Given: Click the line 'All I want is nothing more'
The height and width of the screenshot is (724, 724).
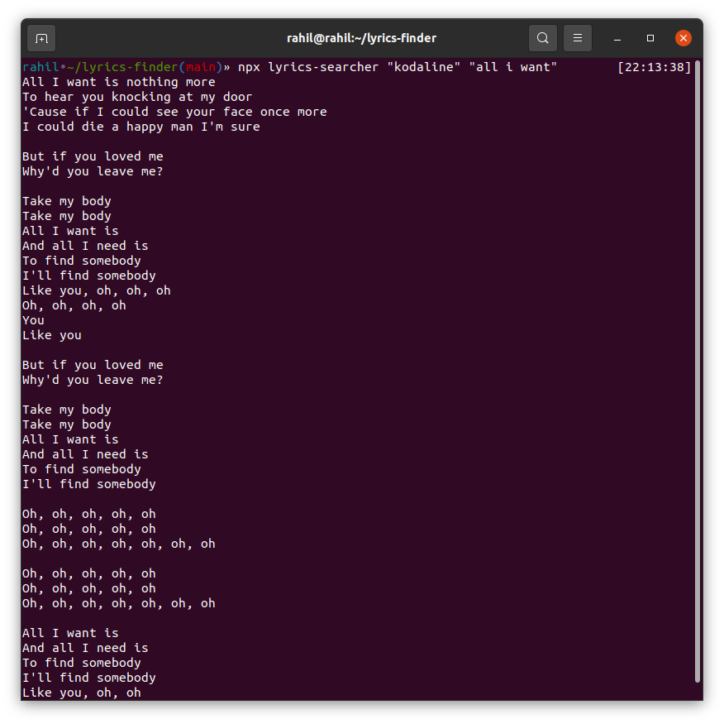Looking at the screenshot, I should (119, 82).
